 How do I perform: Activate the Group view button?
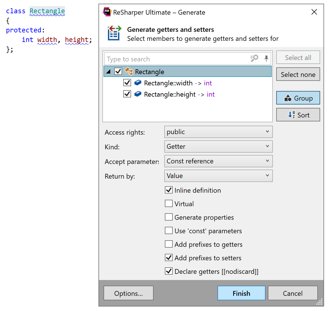pyautogui.click(x=298, y=98)
